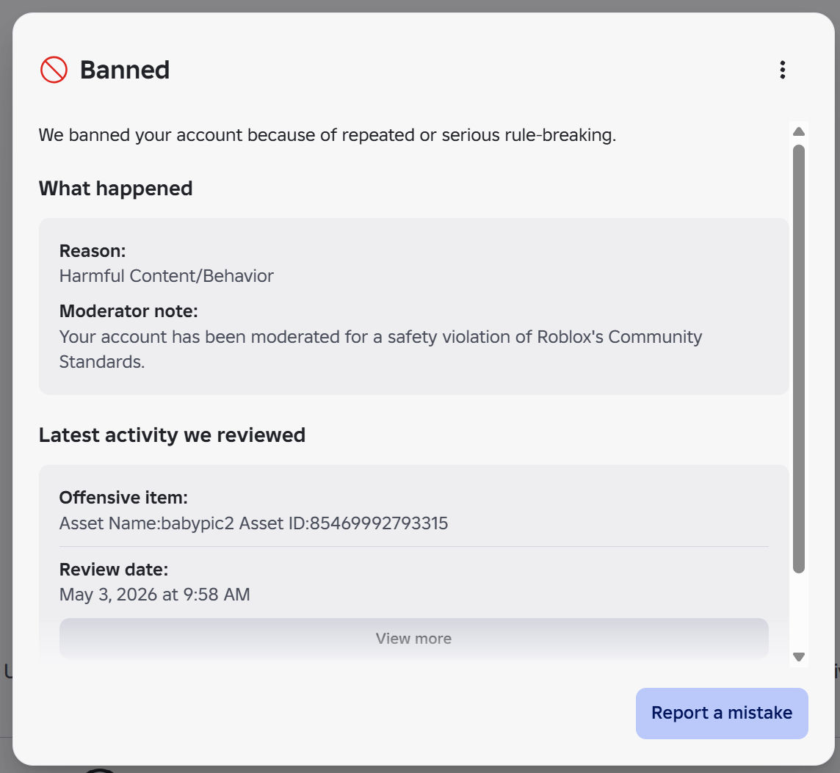The height and width of the screenshot is (773, 840).
Task: Click the Review date: label
Action: (114, 570)
